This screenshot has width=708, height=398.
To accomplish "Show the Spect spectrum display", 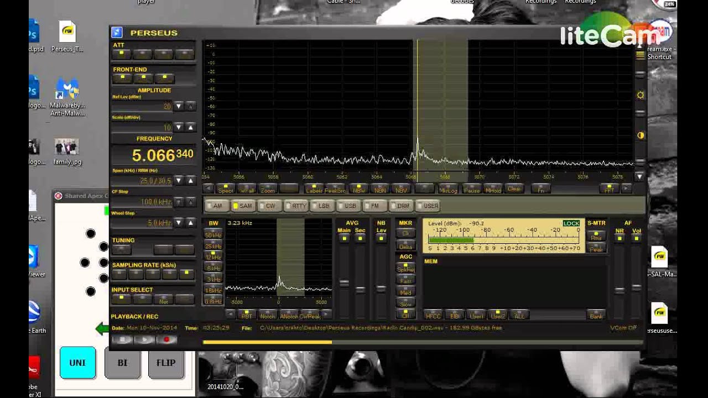I will (x=226, y=189).
